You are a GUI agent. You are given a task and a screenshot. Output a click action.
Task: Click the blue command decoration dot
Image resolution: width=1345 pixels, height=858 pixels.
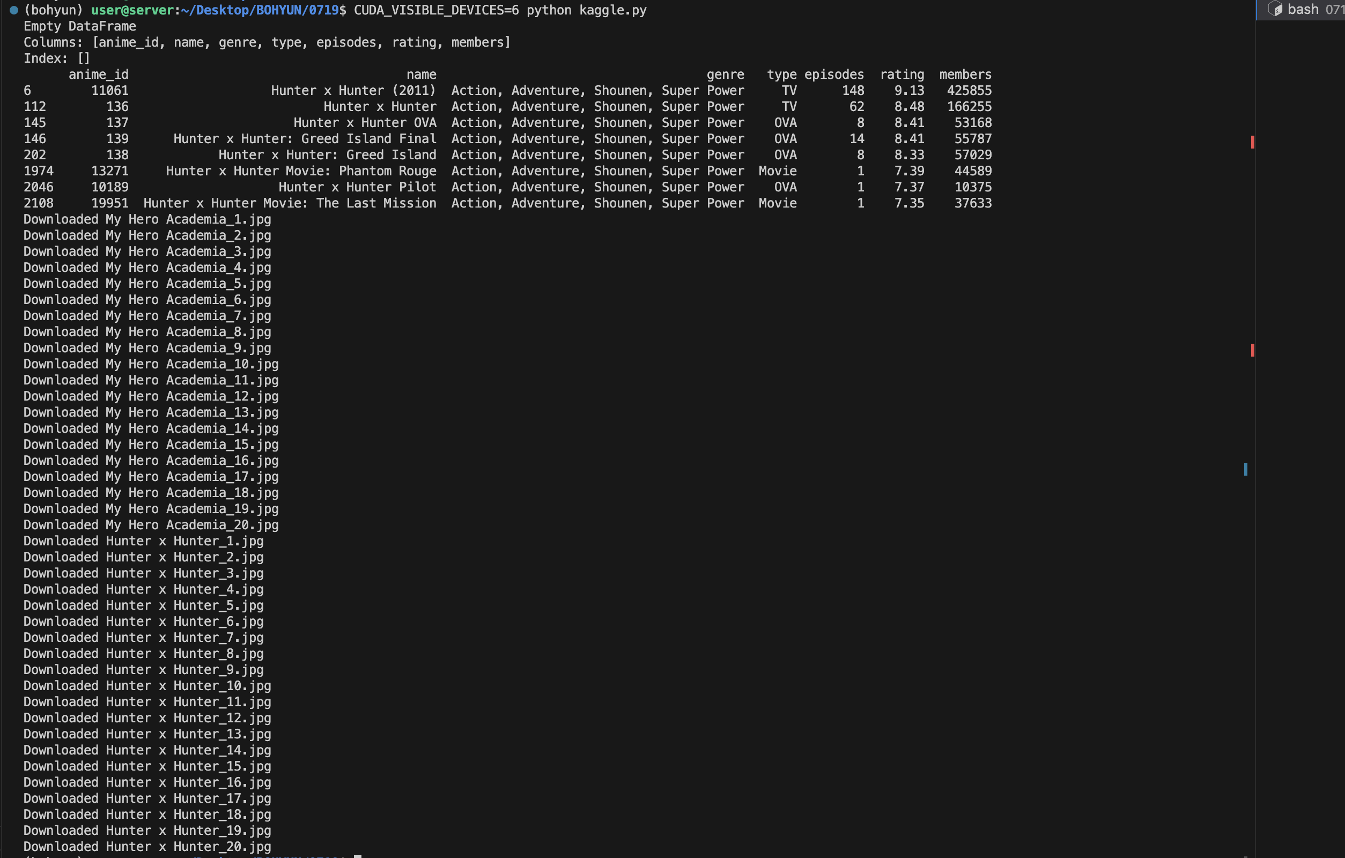(x=14, y=10)
